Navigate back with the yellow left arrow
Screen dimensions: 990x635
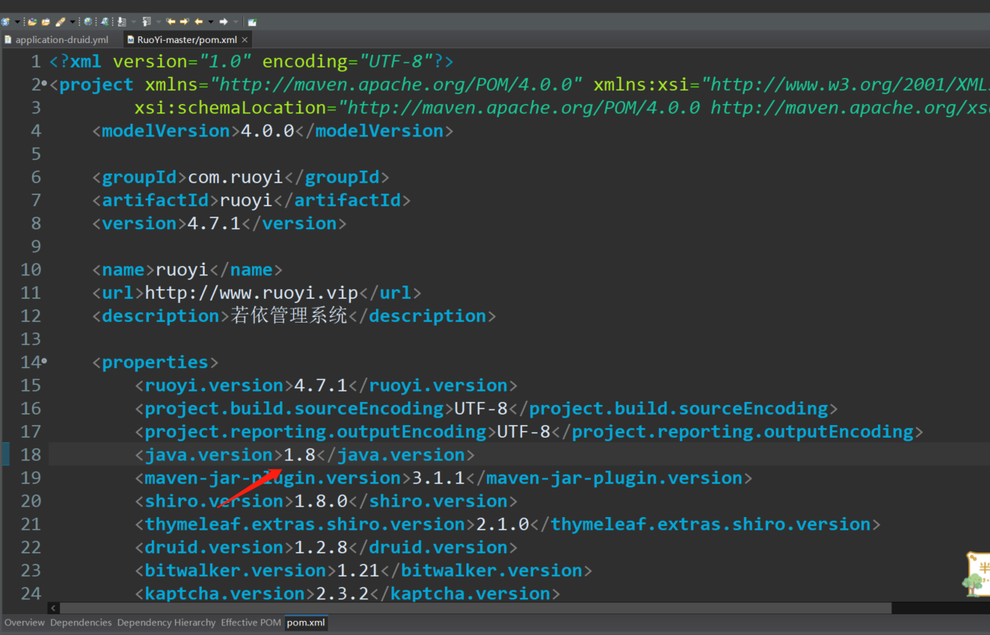tap(199, 22)
